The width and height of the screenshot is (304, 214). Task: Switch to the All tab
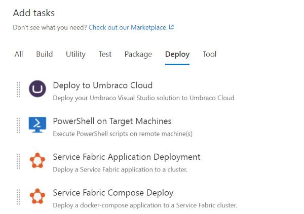(19, 54)
